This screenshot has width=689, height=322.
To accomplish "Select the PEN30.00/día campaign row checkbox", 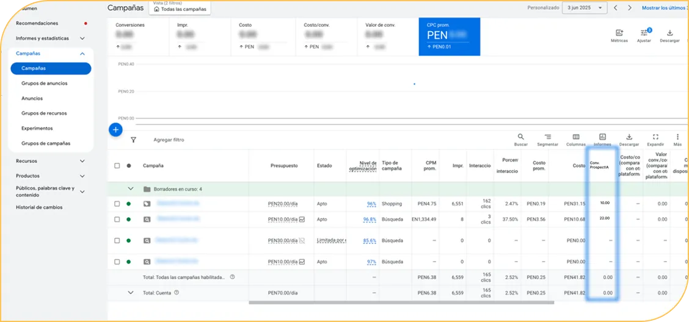I will [117, 241].
